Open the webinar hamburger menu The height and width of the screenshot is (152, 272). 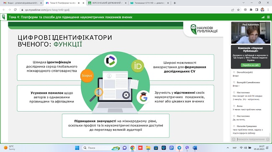click(x=268, y=17)
